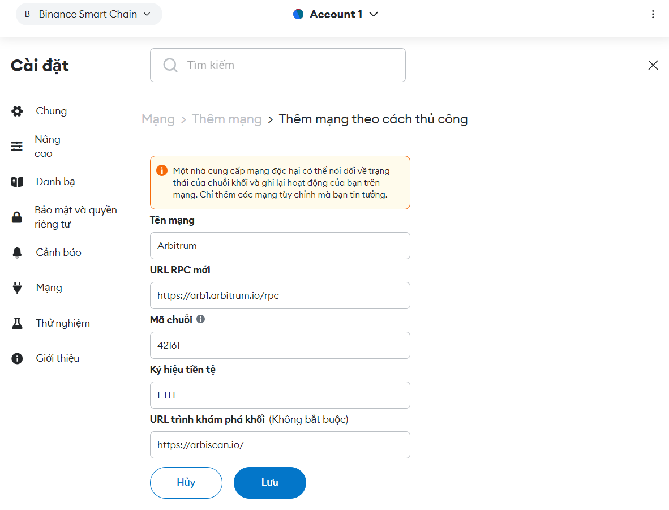
Task: Expand the Account 1 selector
Action: click(336, 15)
